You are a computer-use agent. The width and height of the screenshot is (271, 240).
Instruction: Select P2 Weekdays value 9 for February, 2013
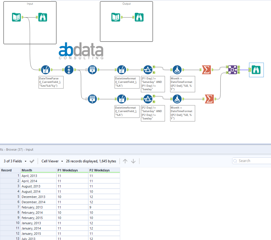(x=104, y=207)
